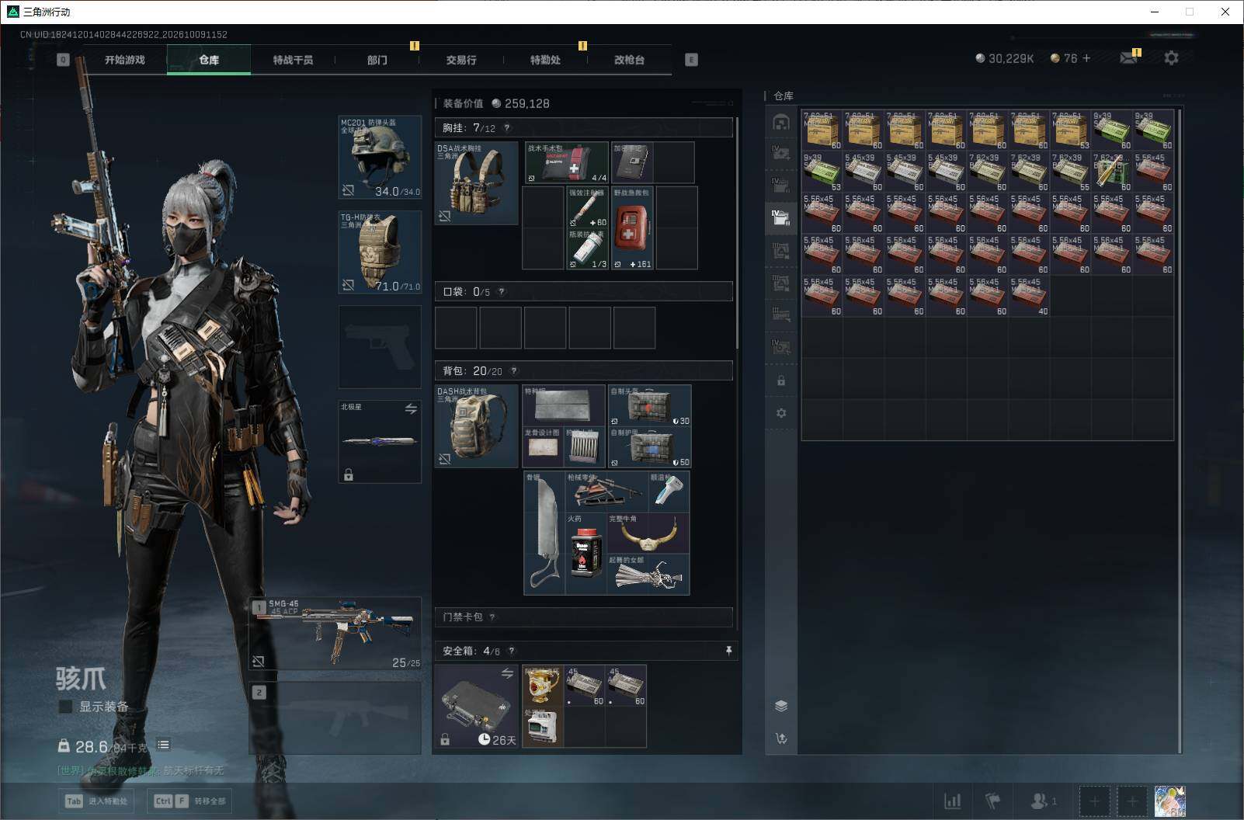Click the equipment panel vertical scrollbar
Viewport: 1244px width, 820px height.
736,233
